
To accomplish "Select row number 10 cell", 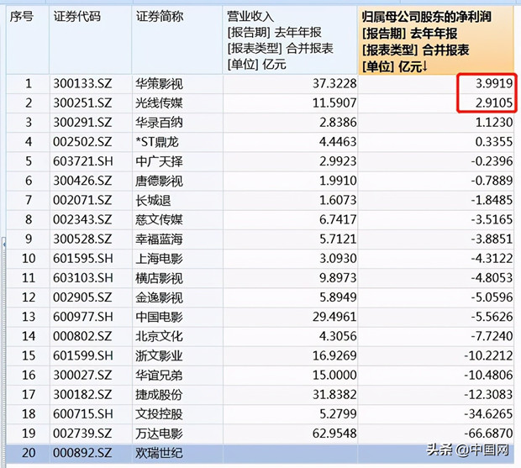I will pyautogui.click(x=29, y=259).
